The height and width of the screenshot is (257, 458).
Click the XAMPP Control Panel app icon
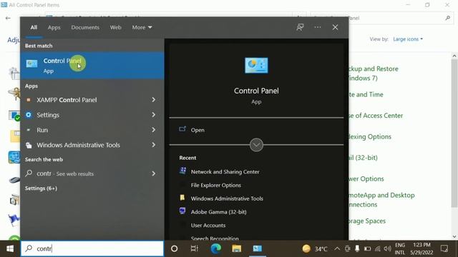tap(29, 100)
